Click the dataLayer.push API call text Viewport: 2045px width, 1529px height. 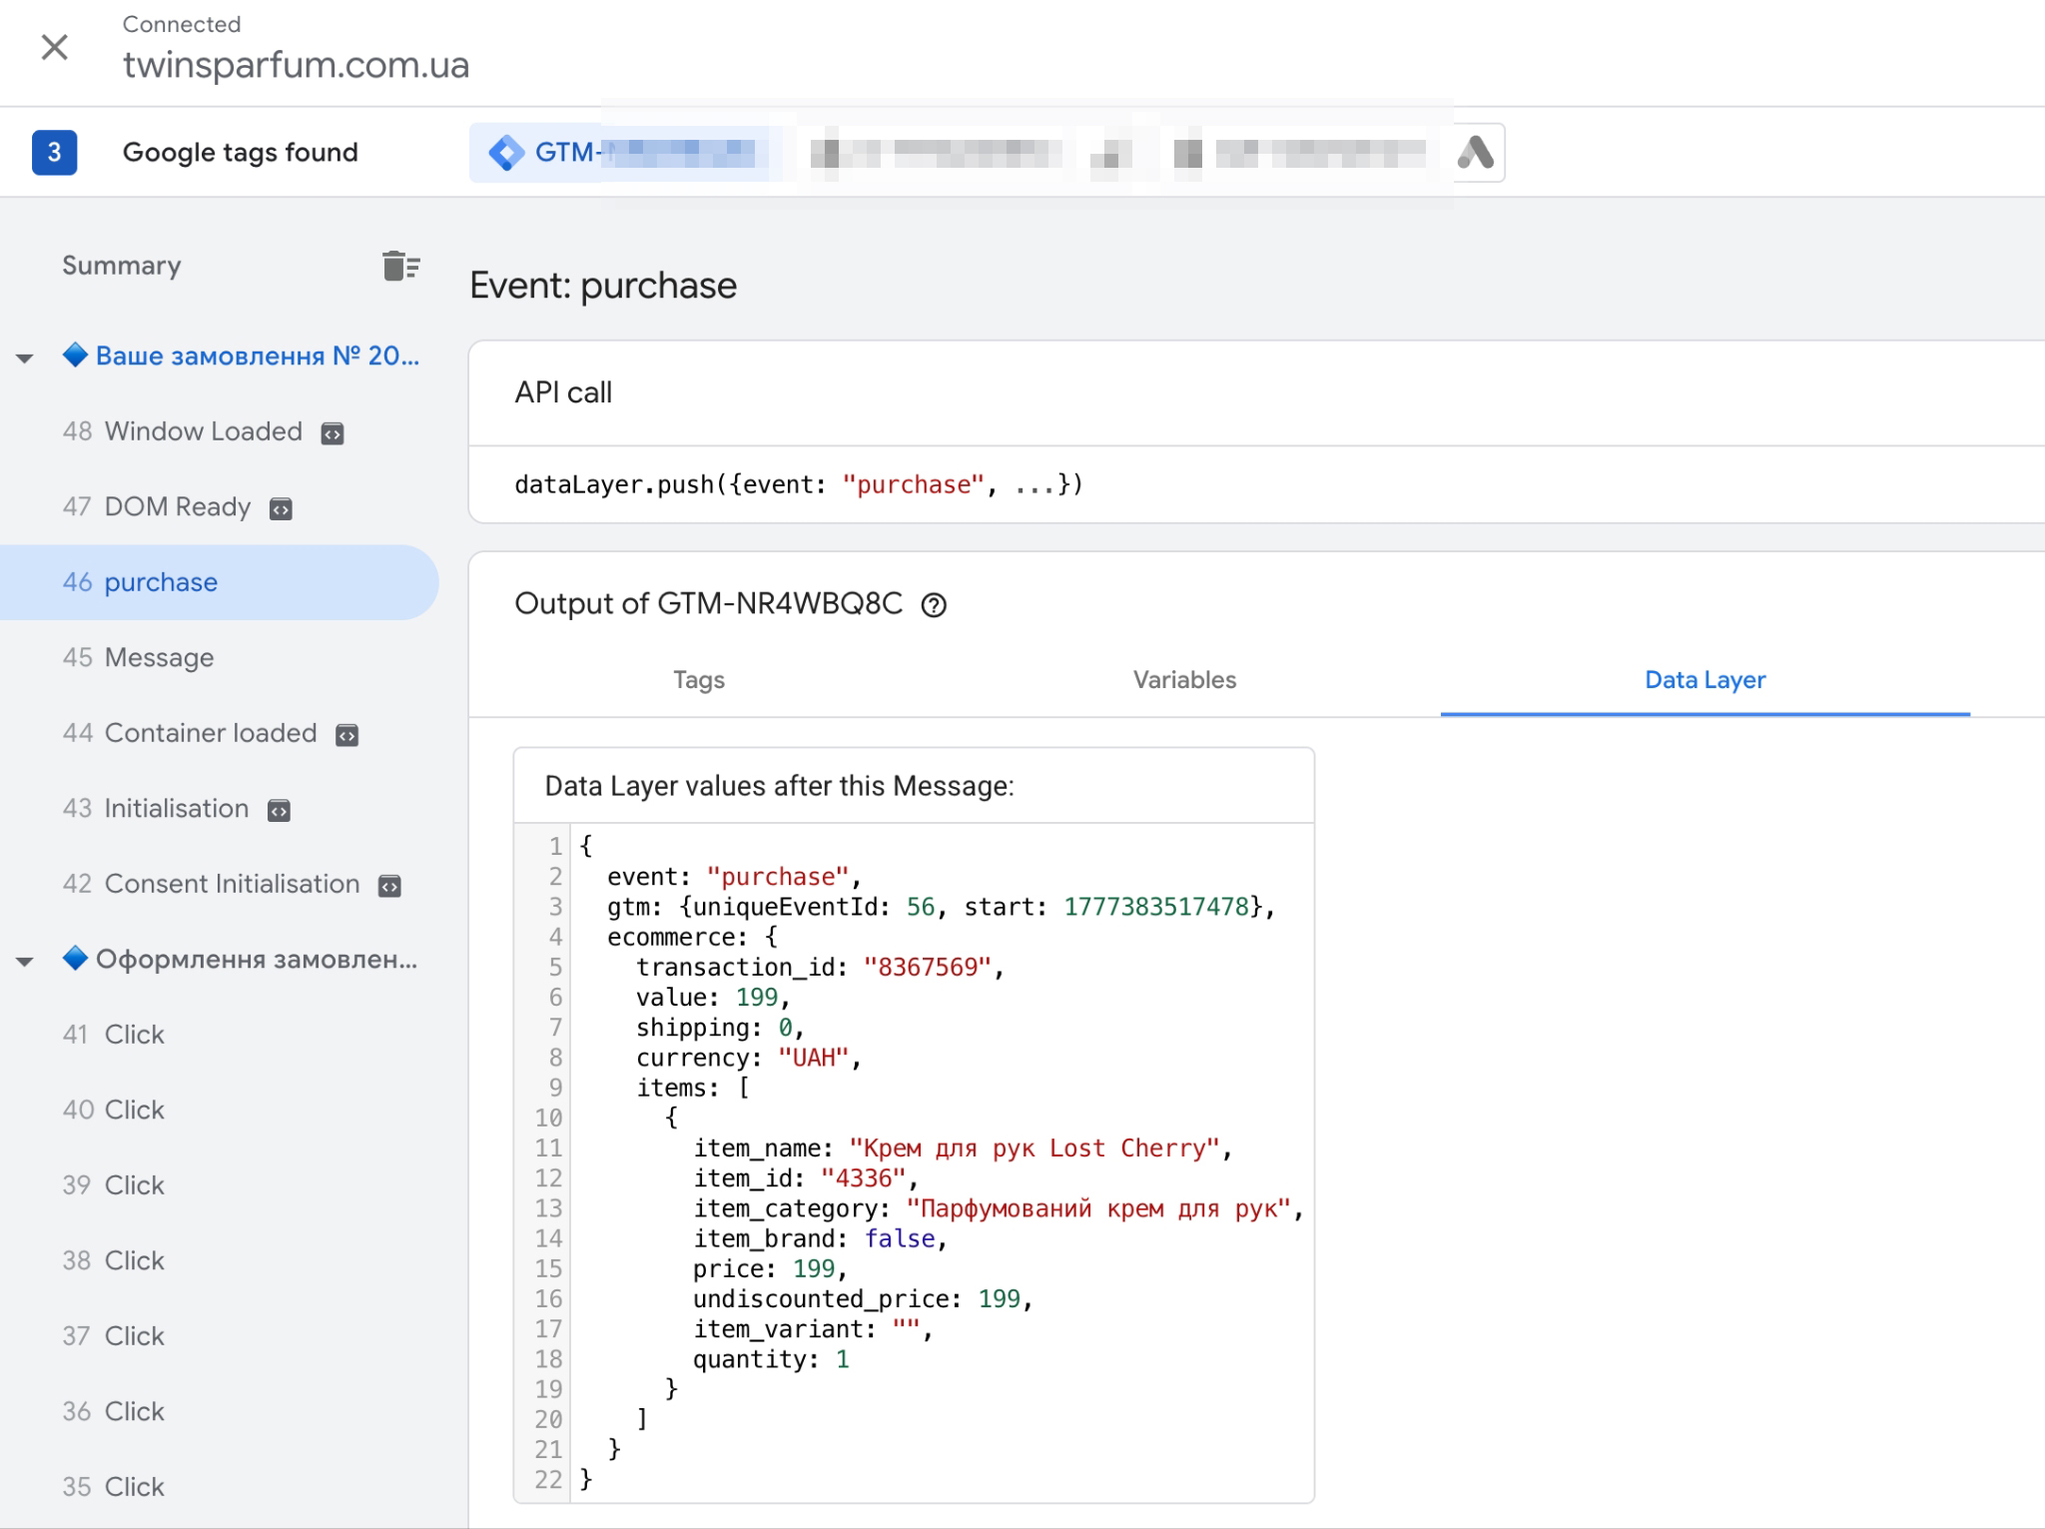799,485
